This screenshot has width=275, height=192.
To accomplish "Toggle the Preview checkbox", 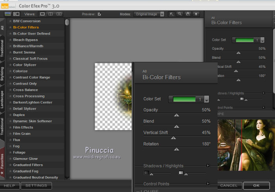I will click(x=99, y=14).
